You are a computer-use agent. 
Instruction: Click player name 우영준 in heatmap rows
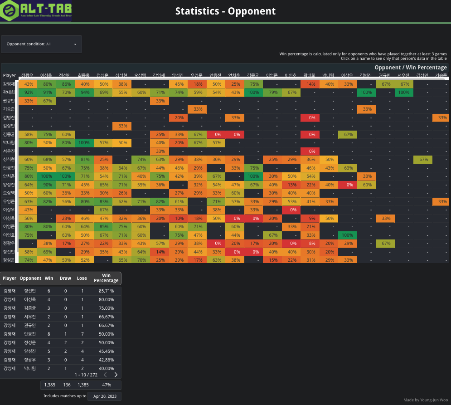[9, 201]
